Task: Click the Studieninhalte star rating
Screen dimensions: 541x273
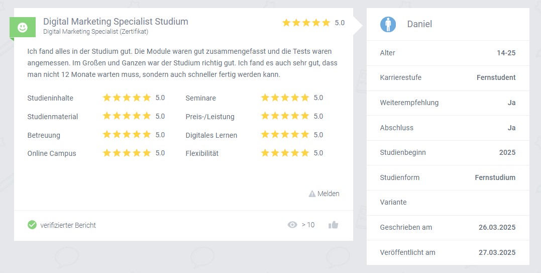Action: (x=127, y=98)
